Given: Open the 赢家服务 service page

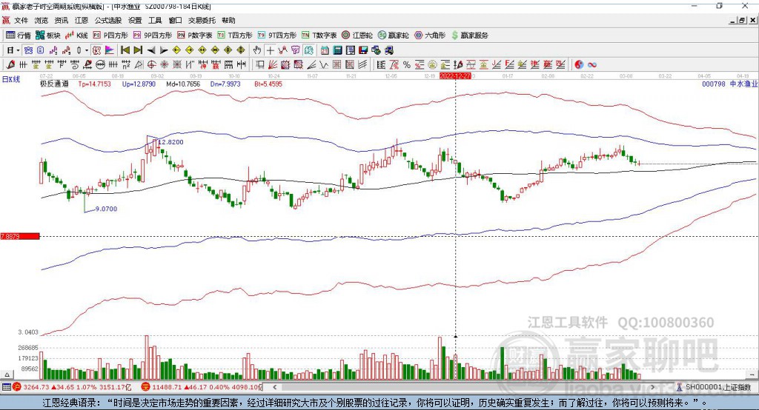Looking at the screenshot, I should [469, 36].
